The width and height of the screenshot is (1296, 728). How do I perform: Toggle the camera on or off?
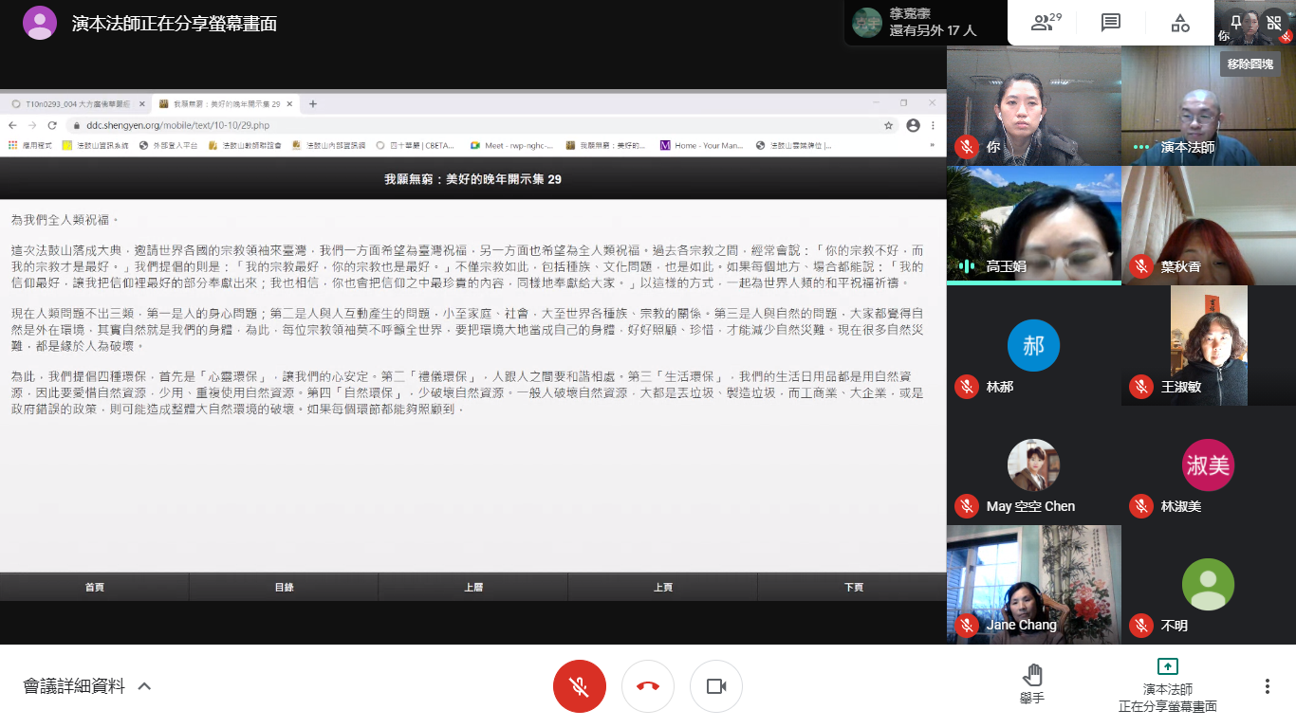pos(716,686)
